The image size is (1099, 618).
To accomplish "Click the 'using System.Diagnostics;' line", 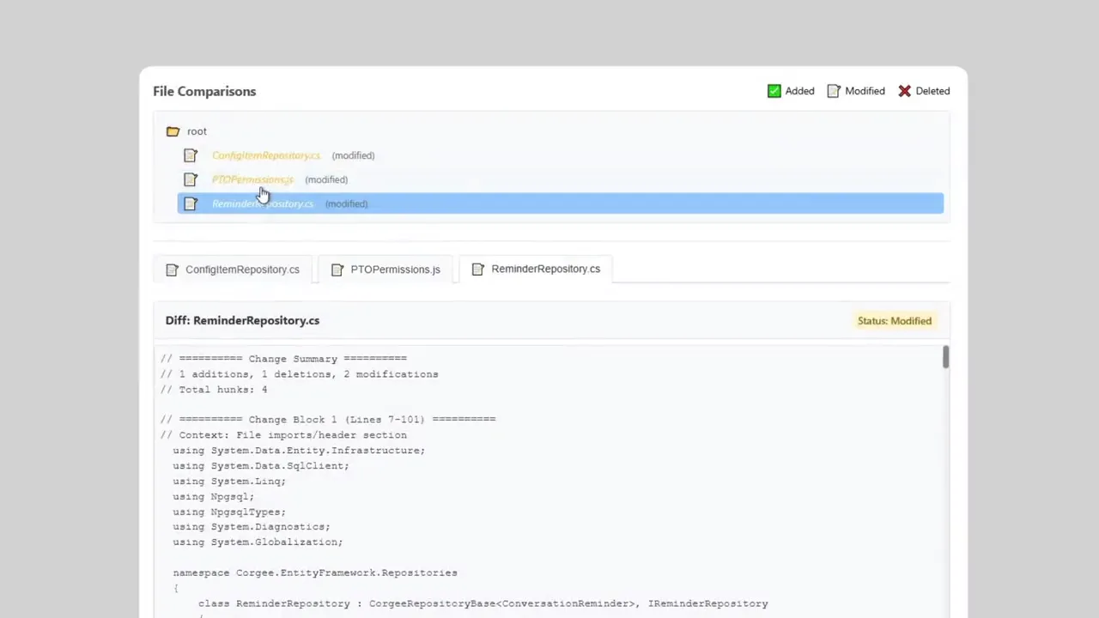I will pos(252,527).
